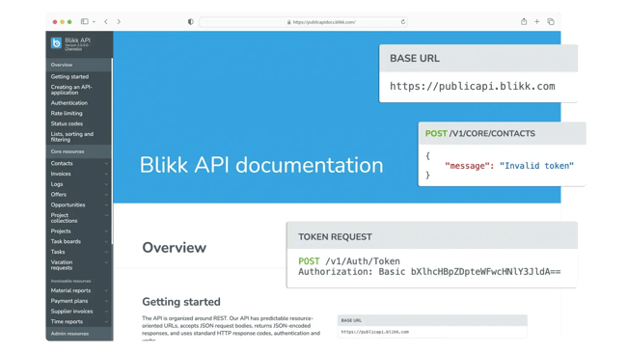Image resolution: width=627 pixels, height=355 pixels.
Task: Click the Blikk API documentation heading
Action: pos(261,165)
